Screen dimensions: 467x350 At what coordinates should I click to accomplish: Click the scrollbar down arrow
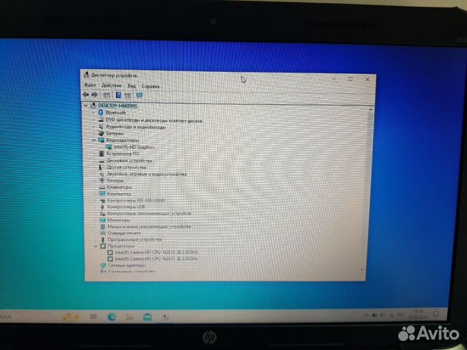363,270
